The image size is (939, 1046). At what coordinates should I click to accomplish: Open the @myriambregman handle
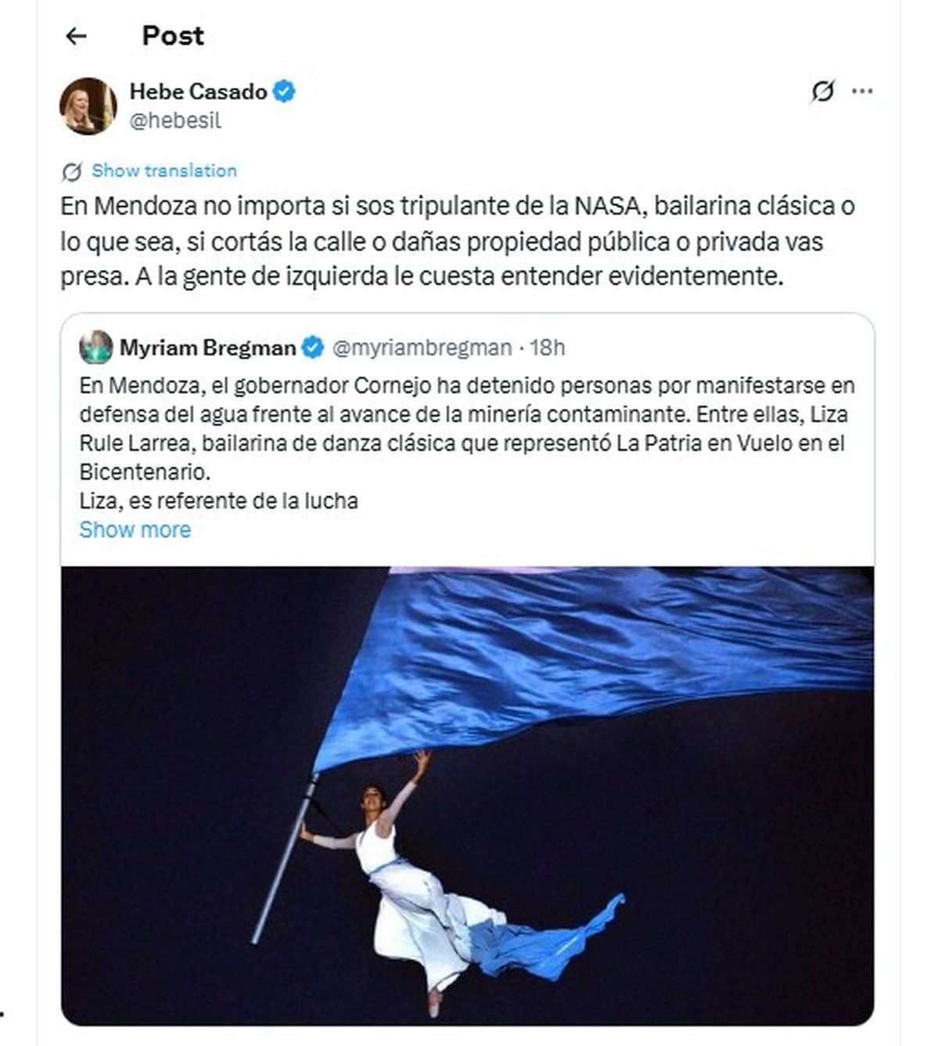(423, 347)
